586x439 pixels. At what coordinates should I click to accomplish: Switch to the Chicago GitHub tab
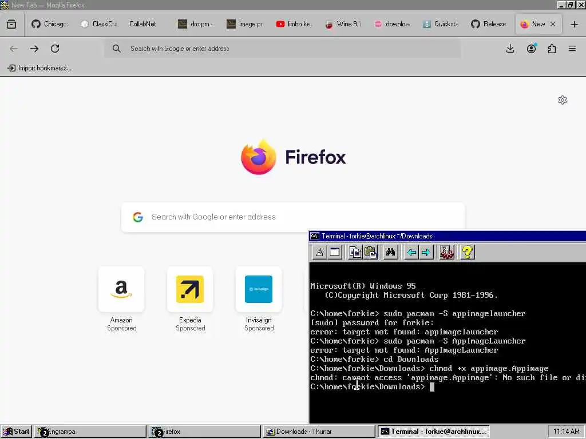49,24
